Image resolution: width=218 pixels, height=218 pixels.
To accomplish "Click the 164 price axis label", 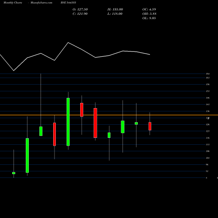I will tap(208, 74).
